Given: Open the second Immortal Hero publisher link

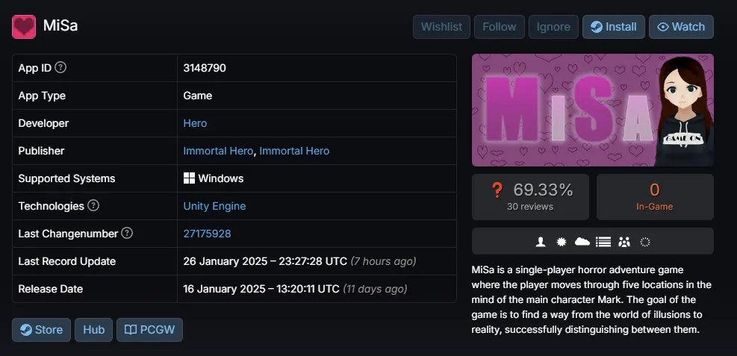Looking at the screenshot, I should pyautogui.click(x=294, y=151).
